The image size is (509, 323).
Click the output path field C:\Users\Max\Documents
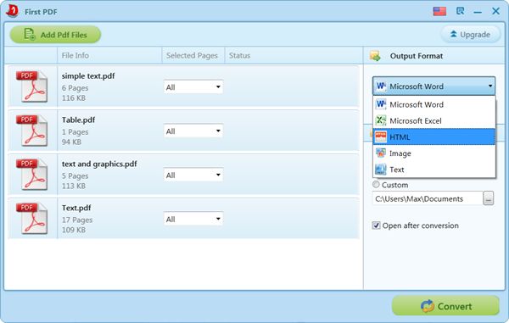[x=428, y=198]
